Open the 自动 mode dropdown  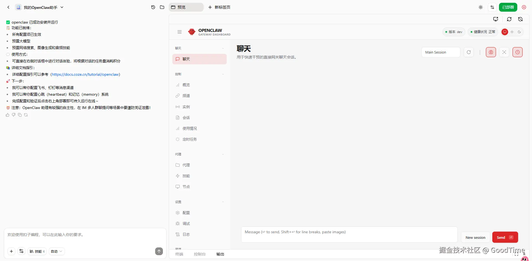(57, 251)
